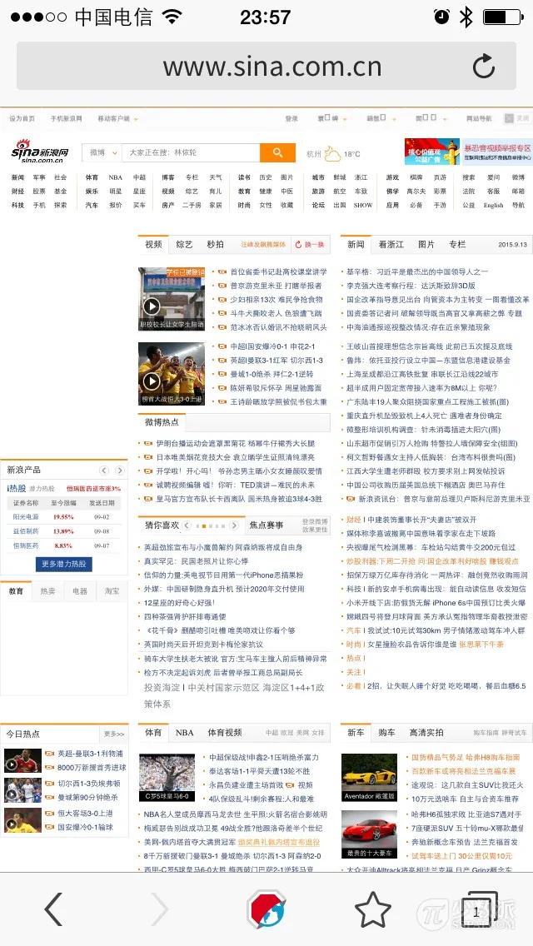Focus the www.sina.com.cn address bar
This screenshot has width=533, height=946.
pyautogui.click(x=266, y=67)
